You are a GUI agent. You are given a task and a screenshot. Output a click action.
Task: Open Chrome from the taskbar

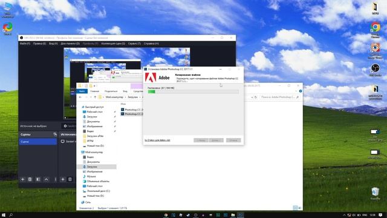point(166,215)
